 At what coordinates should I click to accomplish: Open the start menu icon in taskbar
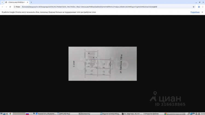(x=1, y=114)
